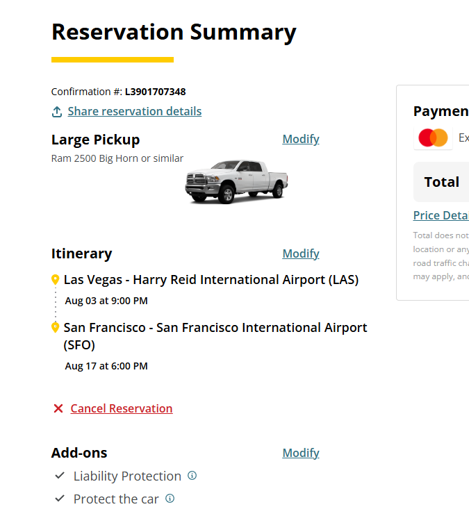Image resolution: width=469 pixels, height=516 pixels.
Task: Click the share upload icon
Action: (x=57, y=112)
